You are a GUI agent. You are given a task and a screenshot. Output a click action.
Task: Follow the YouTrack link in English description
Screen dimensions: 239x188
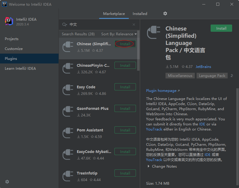[154, 129]
